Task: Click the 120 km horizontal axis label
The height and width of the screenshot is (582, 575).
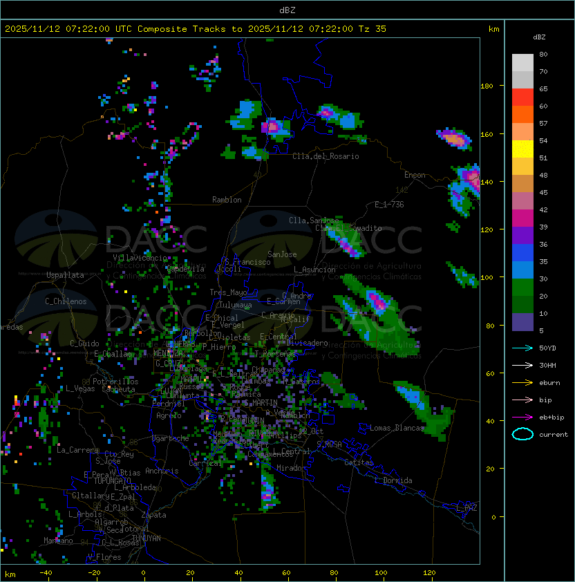Action: tap(429, 573)
